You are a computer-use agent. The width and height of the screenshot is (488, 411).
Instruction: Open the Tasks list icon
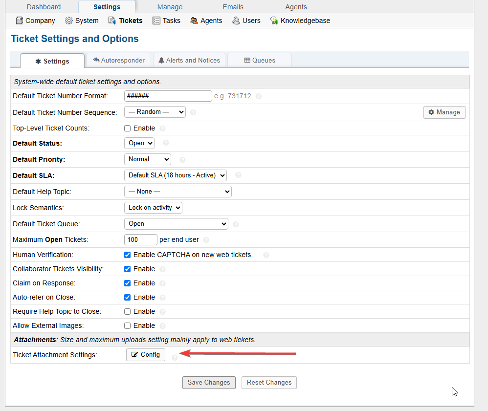coord(156,21)
